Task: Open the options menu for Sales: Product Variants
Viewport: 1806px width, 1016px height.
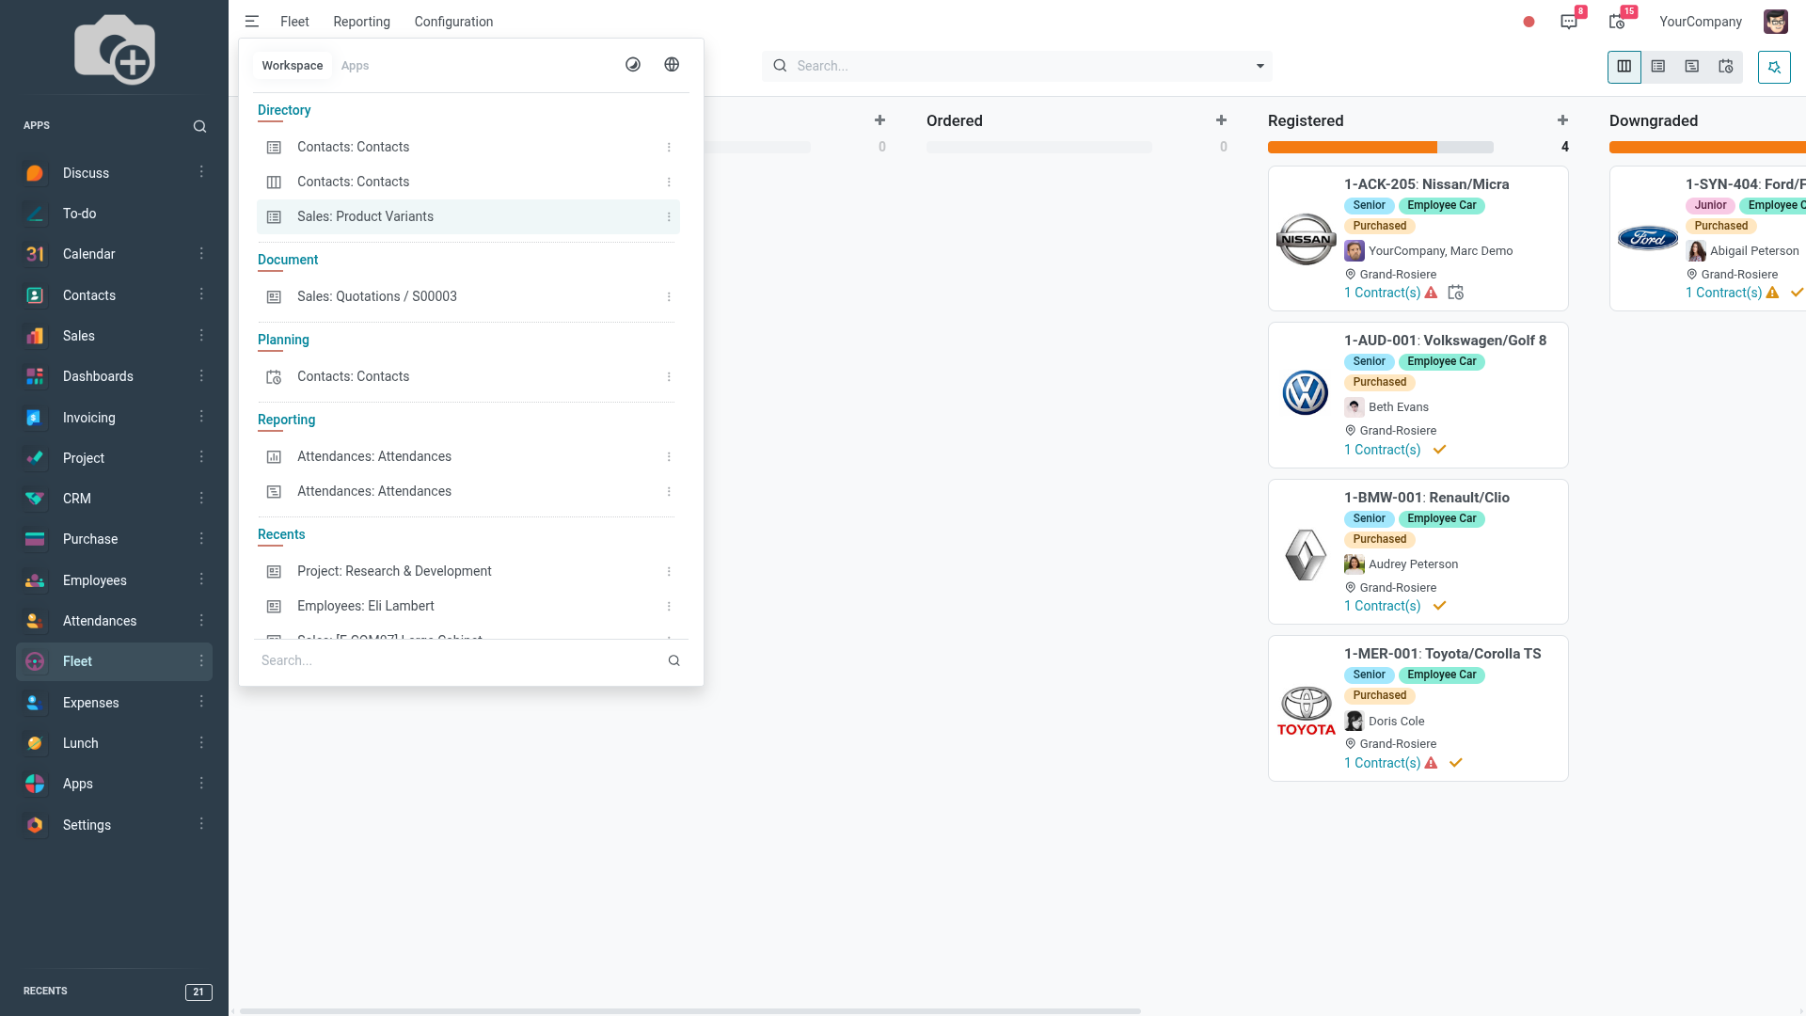Action: click(x=669, y=217)
